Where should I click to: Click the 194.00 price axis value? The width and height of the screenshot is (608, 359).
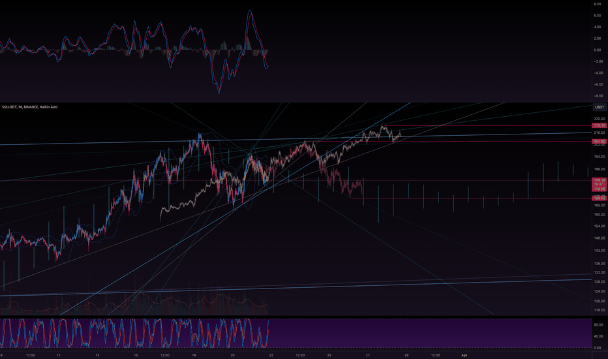600,157
